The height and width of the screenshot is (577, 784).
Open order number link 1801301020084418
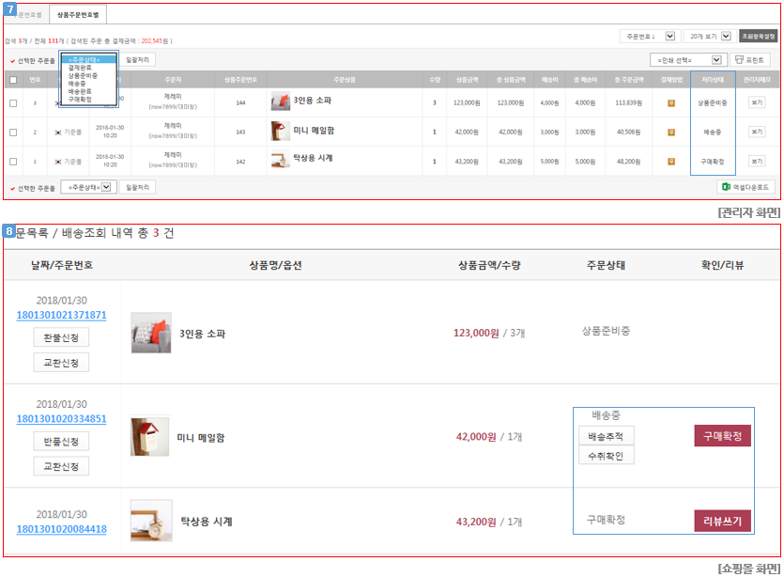pyautogui.click(x=62, y=529)
